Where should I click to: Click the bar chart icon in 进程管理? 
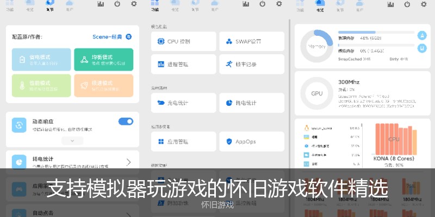click(x=161, y=64)
